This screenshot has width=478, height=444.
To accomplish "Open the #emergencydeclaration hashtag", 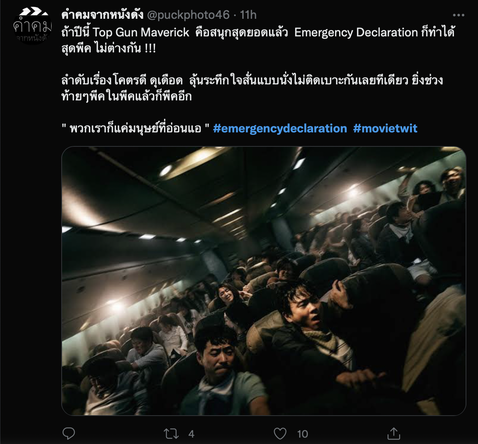I will pos(280,128).
